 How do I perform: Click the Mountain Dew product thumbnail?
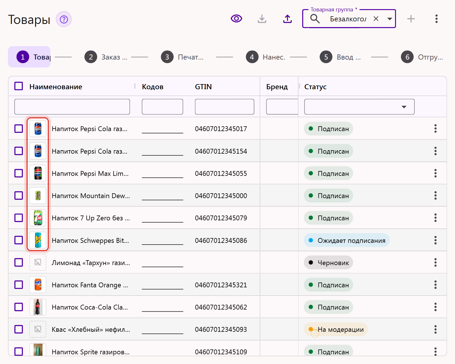(x=38, y=196)
